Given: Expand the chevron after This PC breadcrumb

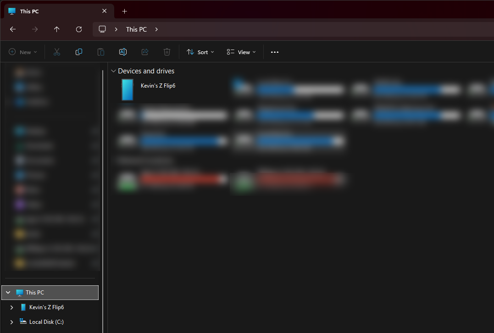Looking at the screenshot, I should [x=156, y=29].
